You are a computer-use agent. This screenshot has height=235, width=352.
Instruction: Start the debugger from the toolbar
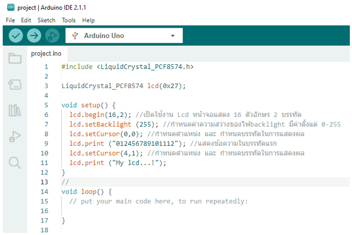52,35
